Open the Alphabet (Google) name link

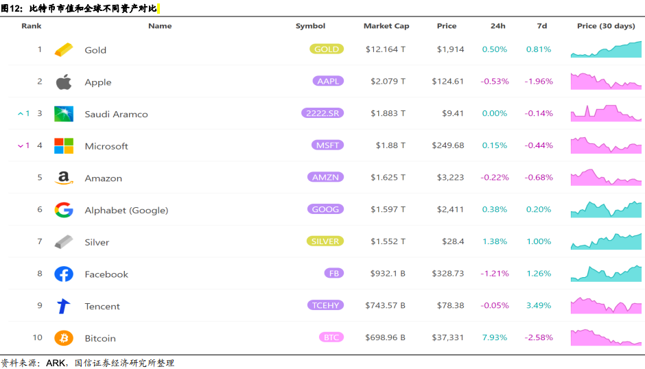126,210
